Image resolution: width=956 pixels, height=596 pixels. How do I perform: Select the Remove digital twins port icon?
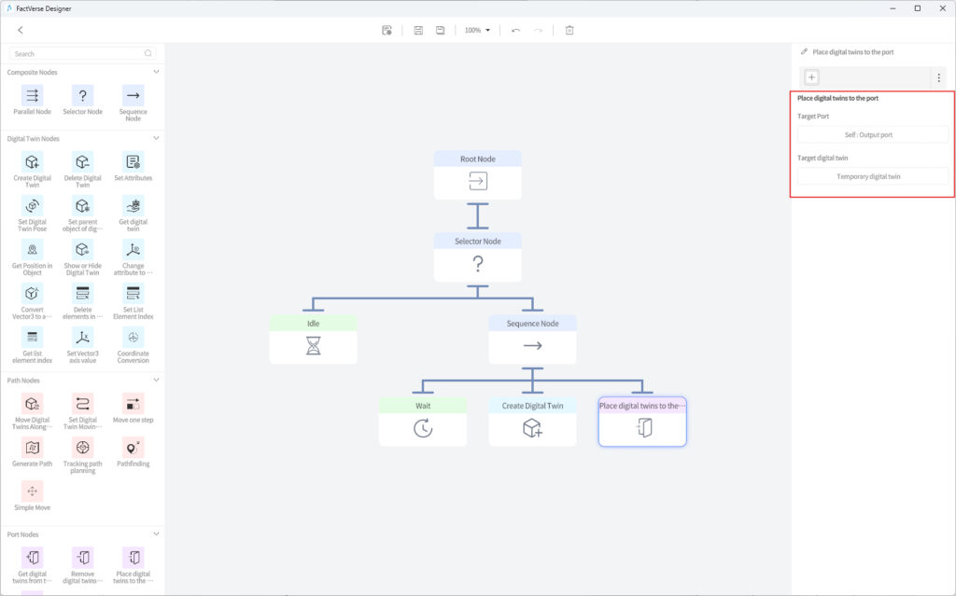tap(82, 558)
